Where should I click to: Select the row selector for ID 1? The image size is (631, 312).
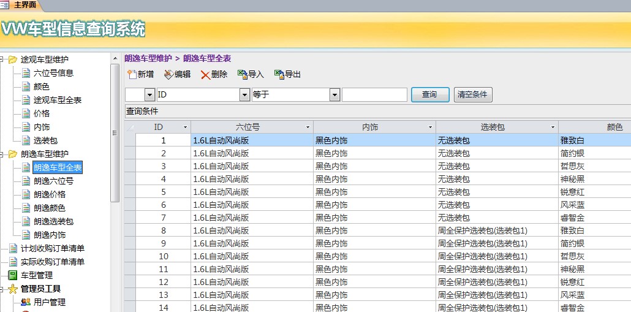(x=130, y=140)
